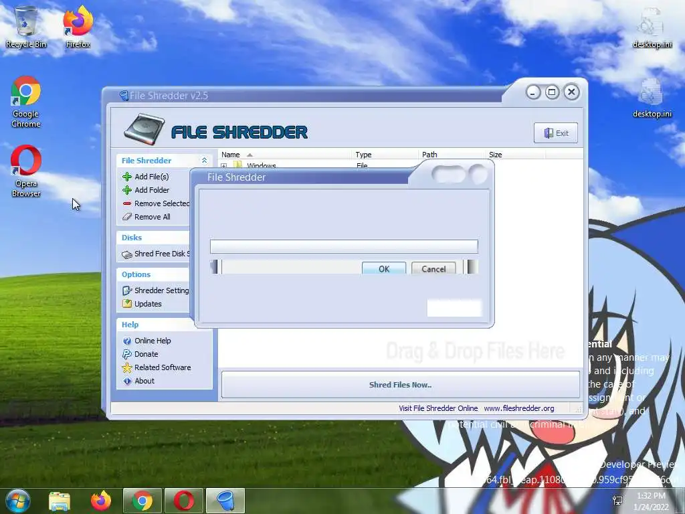Switch to Chrome on the taskbar

tap(142, 501)
